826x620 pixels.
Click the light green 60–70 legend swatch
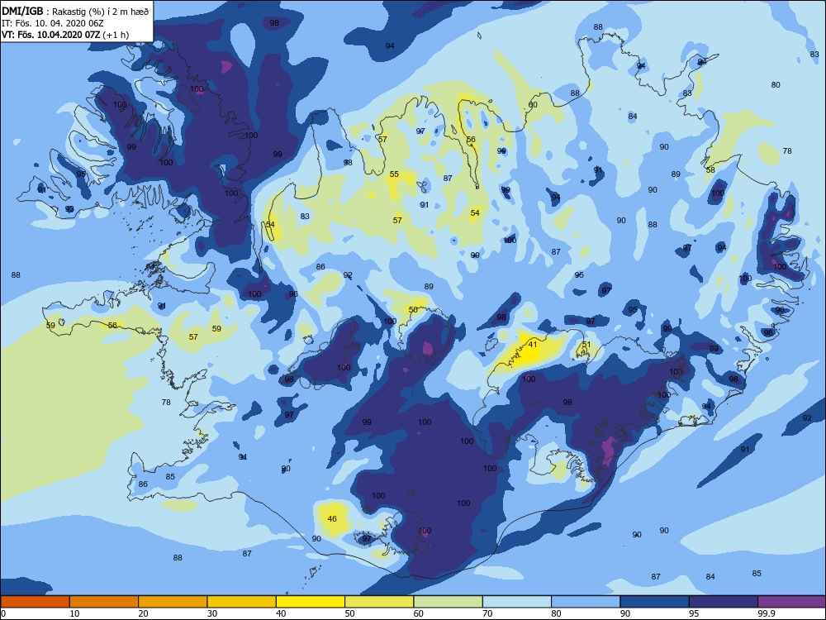[448, 602]
